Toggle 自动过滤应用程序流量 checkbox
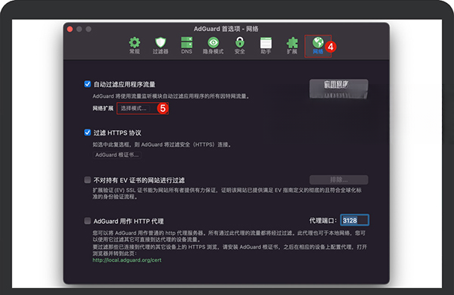This screenshot has height=295, width=454. (88, 84)
